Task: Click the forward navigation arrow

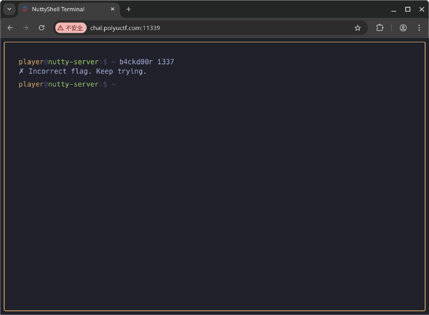Action: 26,27
